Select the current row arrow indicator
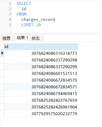This screenshot has height=127, width=102. pyautogui.click(x=2, y=53)
